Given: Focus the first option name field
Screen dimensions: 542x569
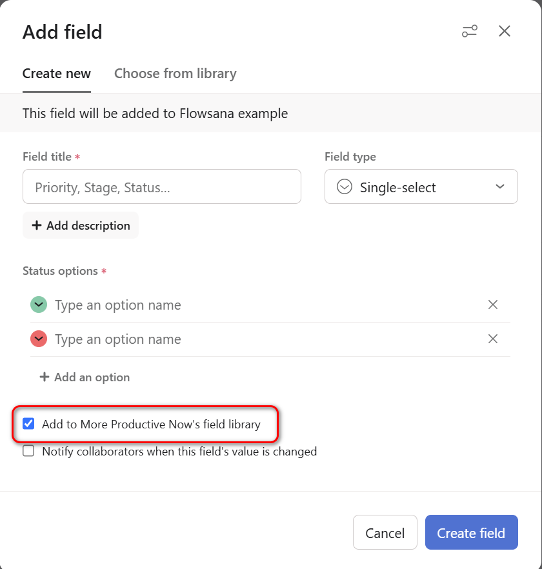Looking at the screenshot, I should [258, 304].
